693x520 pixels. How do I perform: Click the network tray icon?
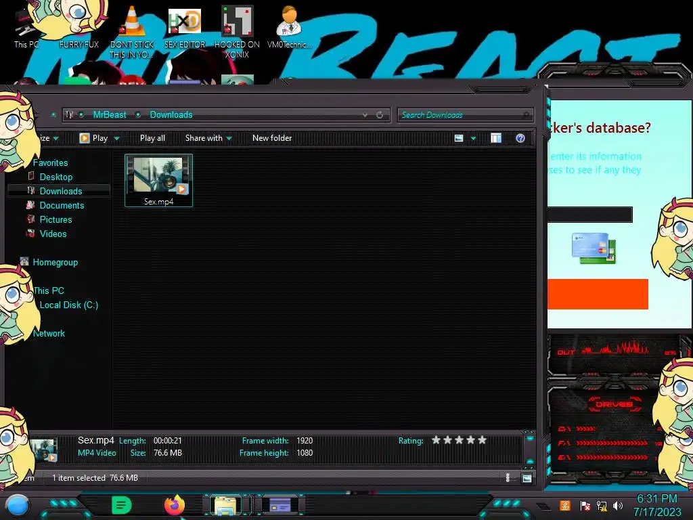click(602, 505)
